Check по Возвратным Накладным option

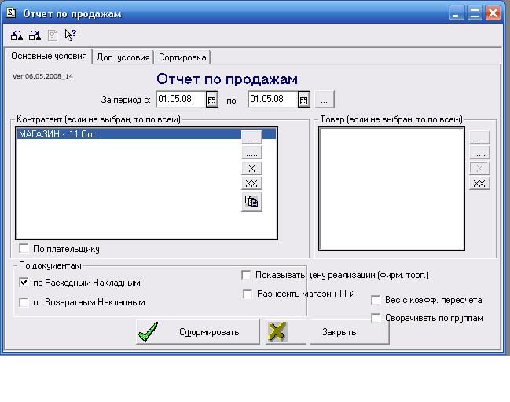24,302
